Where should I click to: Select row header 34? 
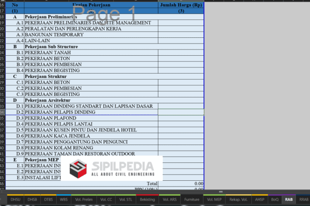(x=2, y=112)
